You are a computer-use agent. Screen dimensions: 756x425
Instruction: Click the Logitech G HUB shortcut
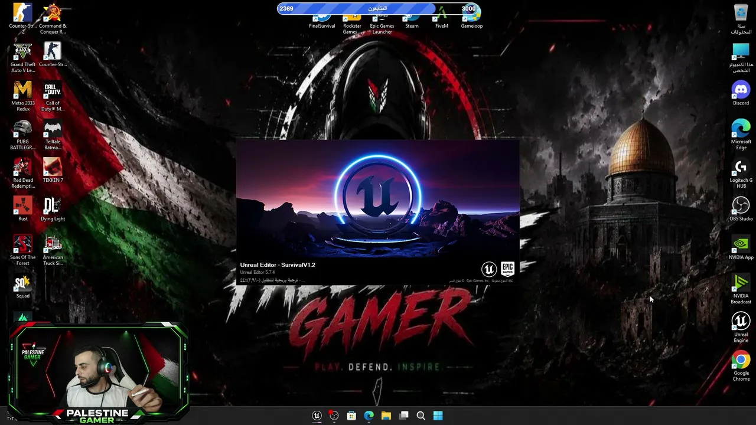point(741,174)
